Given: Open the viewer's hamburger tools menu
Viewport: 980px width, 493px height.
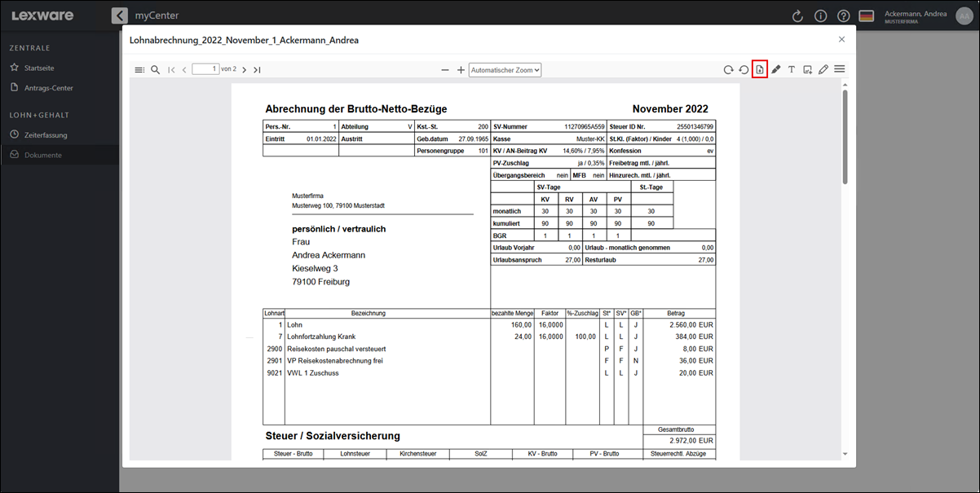Looking at the screenshot, I should point(839,70).
